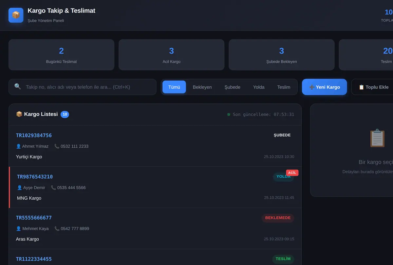393x265 pixels.
Task: Click the YOLDA status badge
Action: click(283, 177)
